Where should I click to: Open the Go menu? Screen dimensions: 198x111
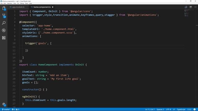point(18,3)
